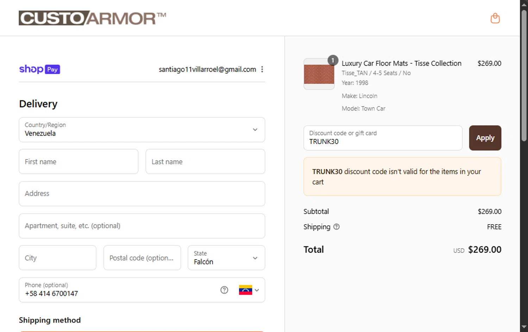528x332 pixels.
Task: Click the phone field help icon
Action: point(224,290)
